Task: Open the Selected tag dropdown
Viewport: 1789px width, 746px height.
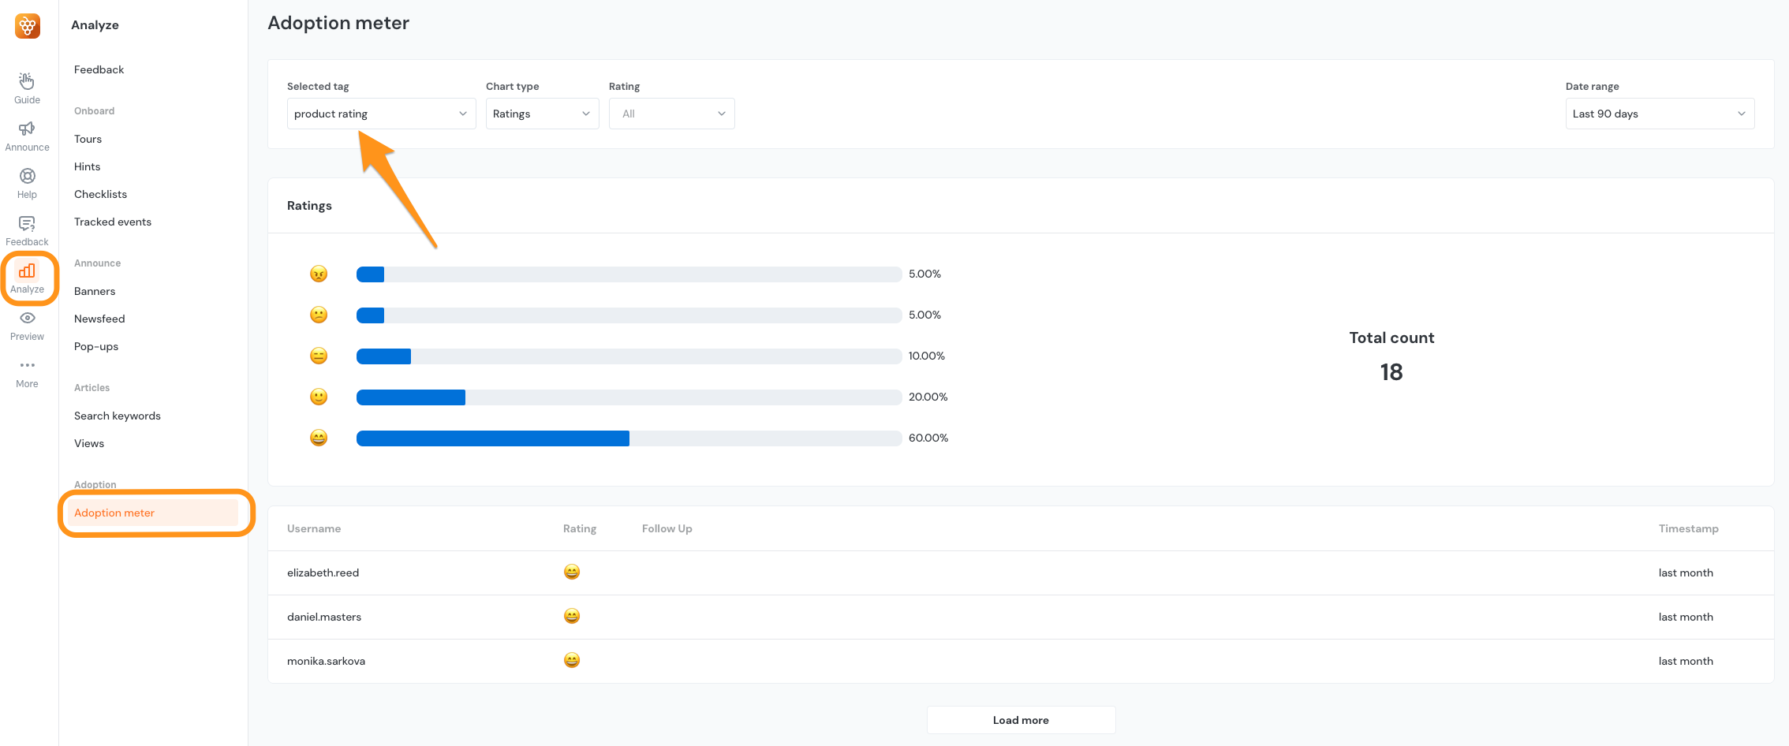Action: click(381, 113)
